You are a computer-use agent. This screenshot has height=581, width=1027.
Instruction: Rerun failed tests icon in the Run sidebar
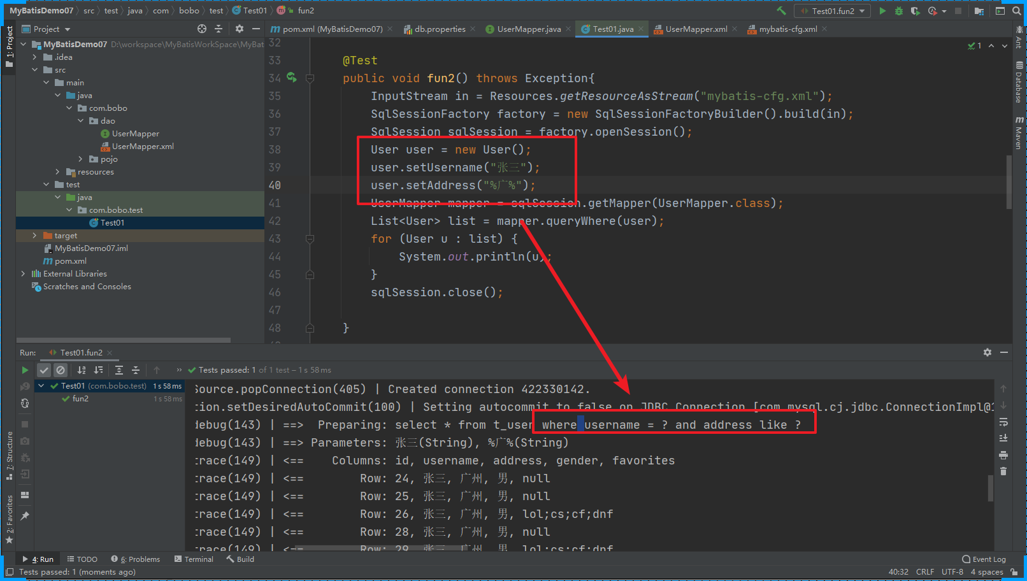click(x=25, y=387)
